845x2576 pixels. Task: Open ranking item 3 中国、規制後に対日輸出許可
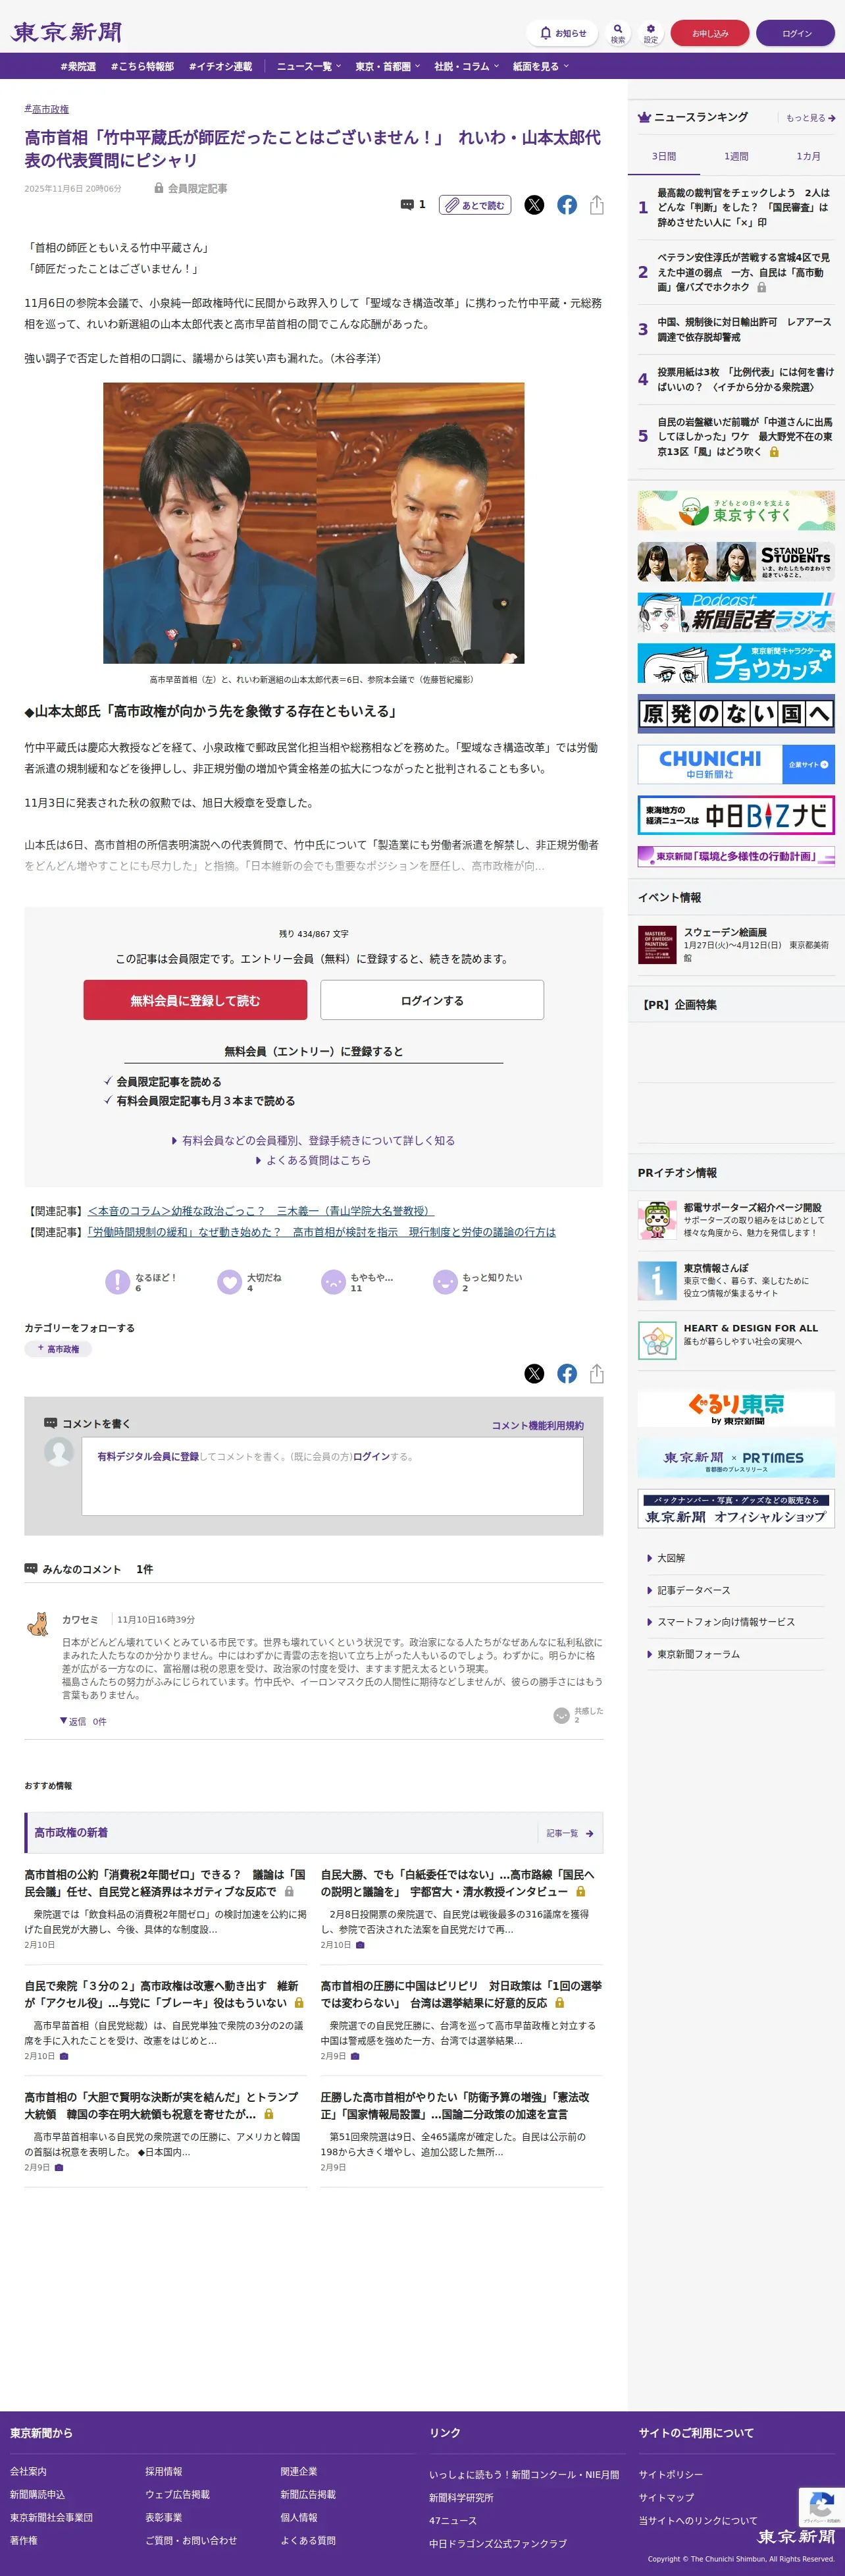tap(744, 330)
